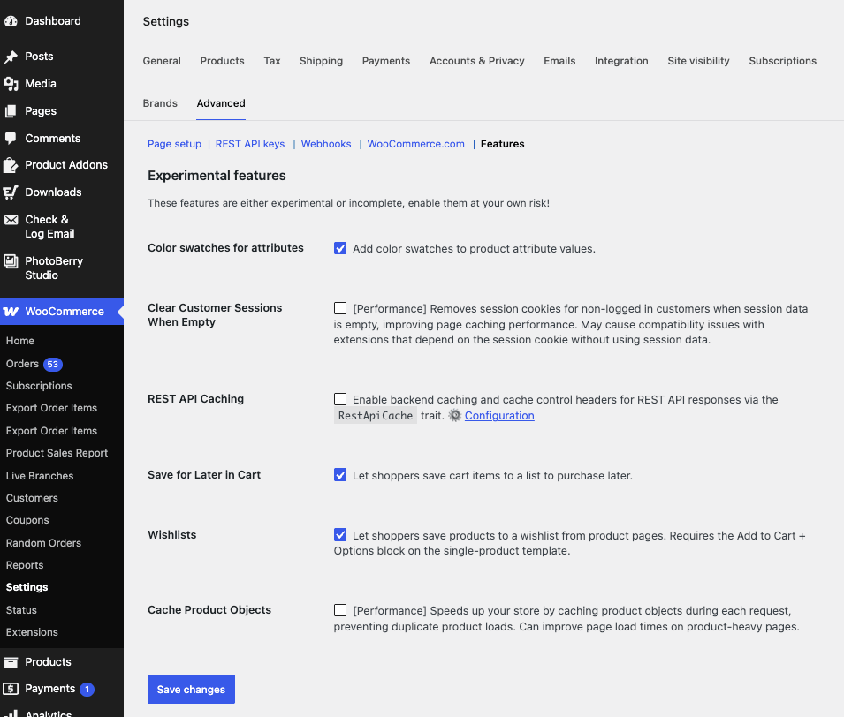The width and height of the screenshot is (844, 717).
Task: Open the Page setup section link
Action: (x=174, y=144)
